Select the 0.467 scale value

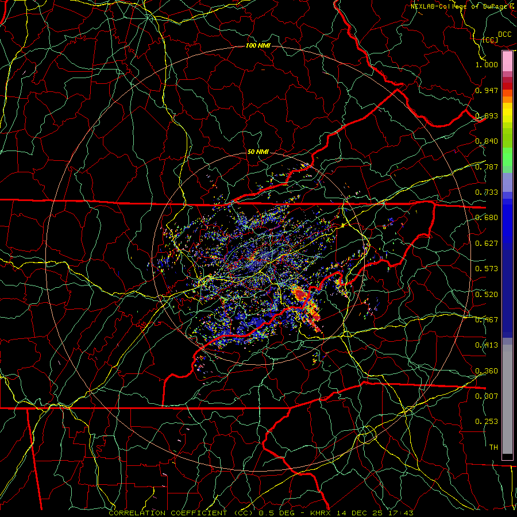pos(487,320)
